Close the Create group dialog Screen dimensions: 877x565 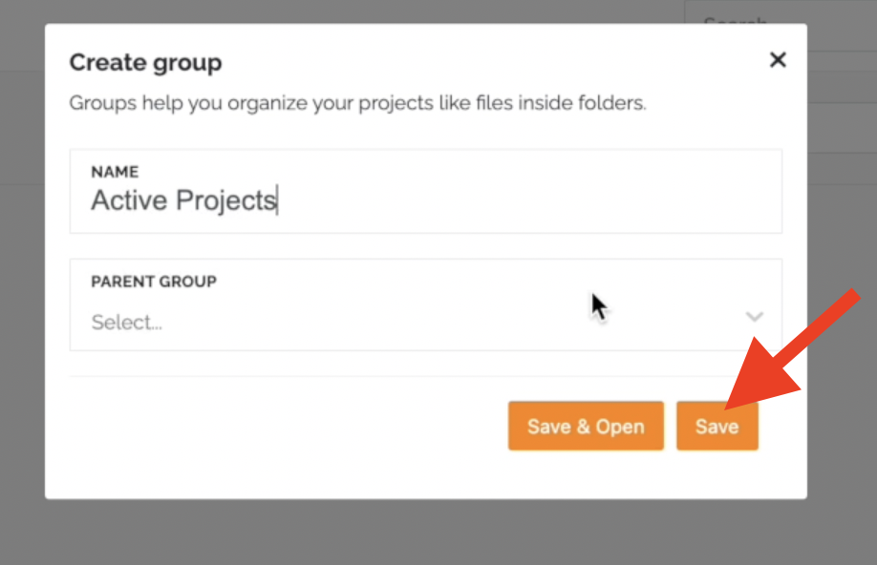[x=778, y=60]
